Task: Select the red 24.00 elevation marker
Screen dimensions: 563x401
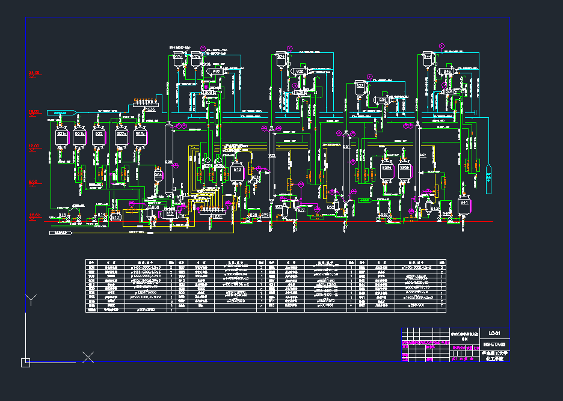Action: 34,73
